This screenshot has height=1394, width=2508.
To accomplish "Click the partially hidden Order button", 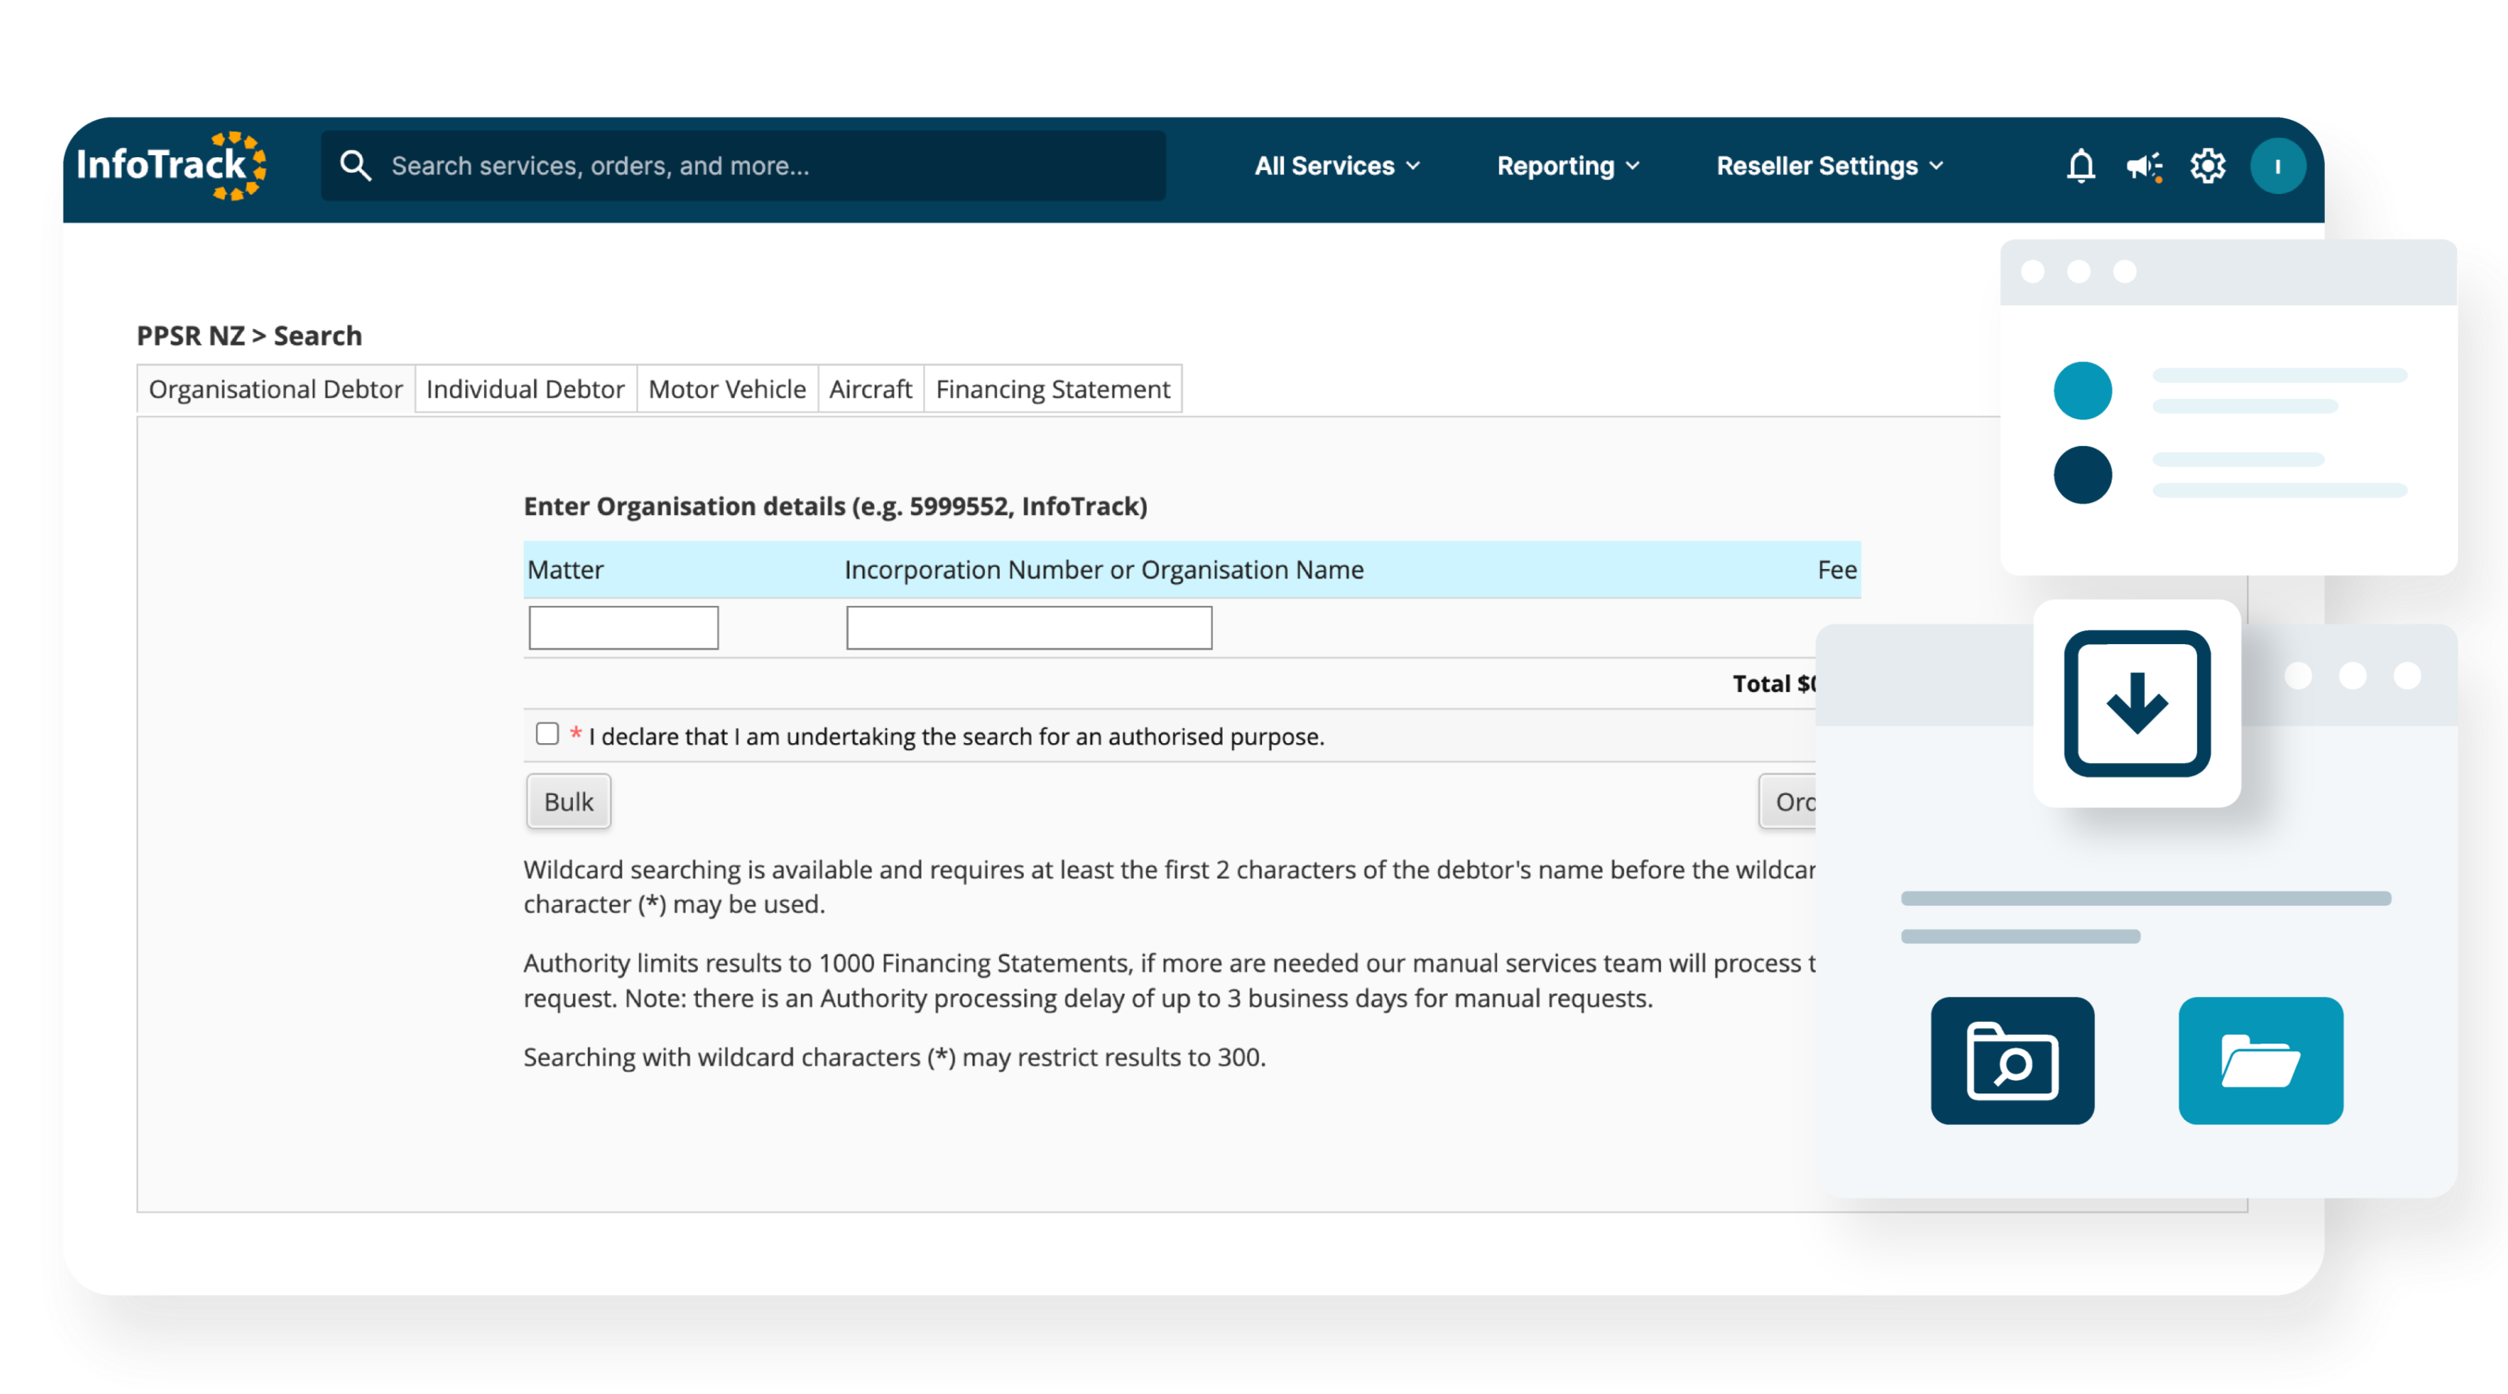I will 1787,801.
